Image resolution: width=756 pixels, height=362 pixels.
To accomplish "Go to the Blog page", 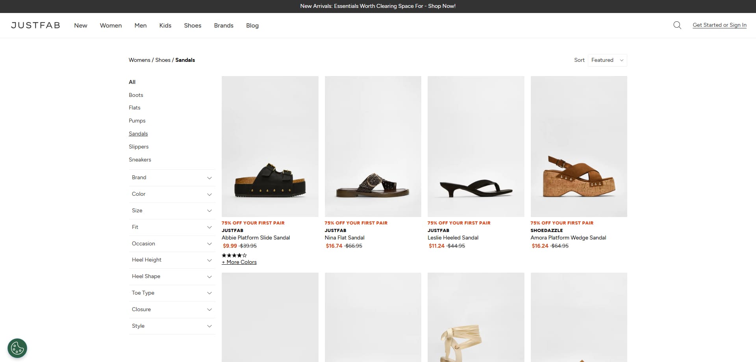I will pyautogui.click(x=252, y=26).
